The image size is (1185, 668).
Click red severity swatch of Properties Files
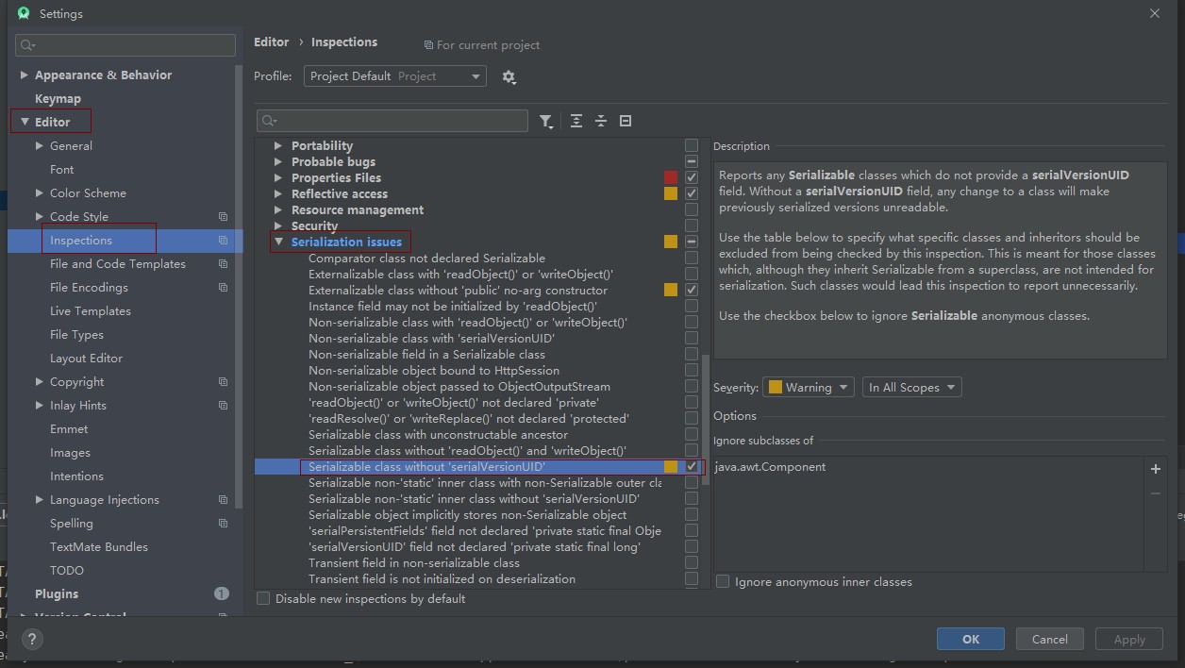(671, 177)
